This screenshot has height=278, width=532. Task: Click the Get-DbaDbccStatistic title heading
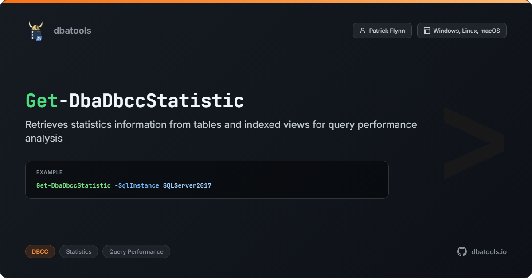pyautogui.click(x=135, y=101)
